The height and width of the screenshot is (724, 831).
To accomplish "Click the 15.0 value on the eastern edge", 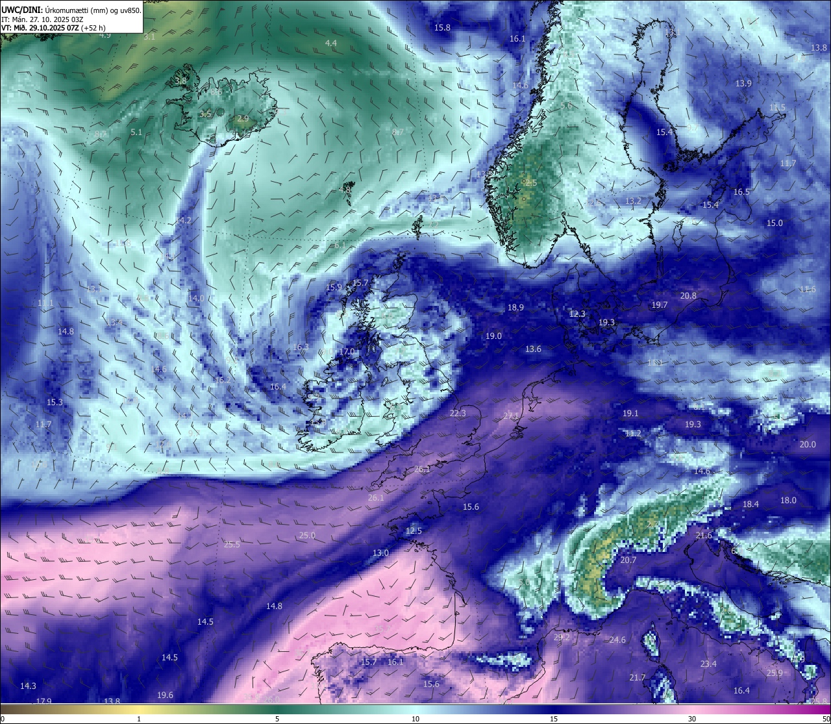I will click(x=775, y=223).
